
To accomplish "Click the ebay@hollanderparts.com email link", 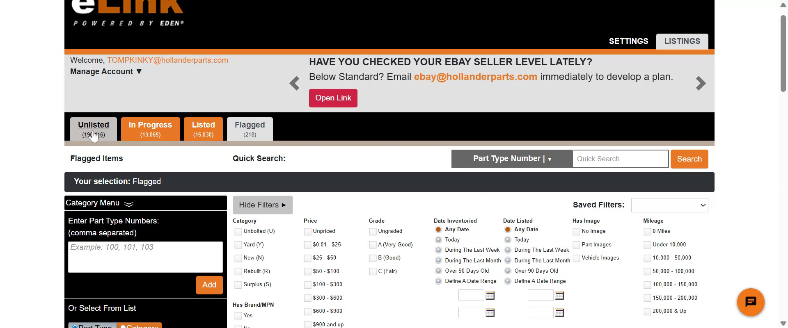I will point(475,77).
